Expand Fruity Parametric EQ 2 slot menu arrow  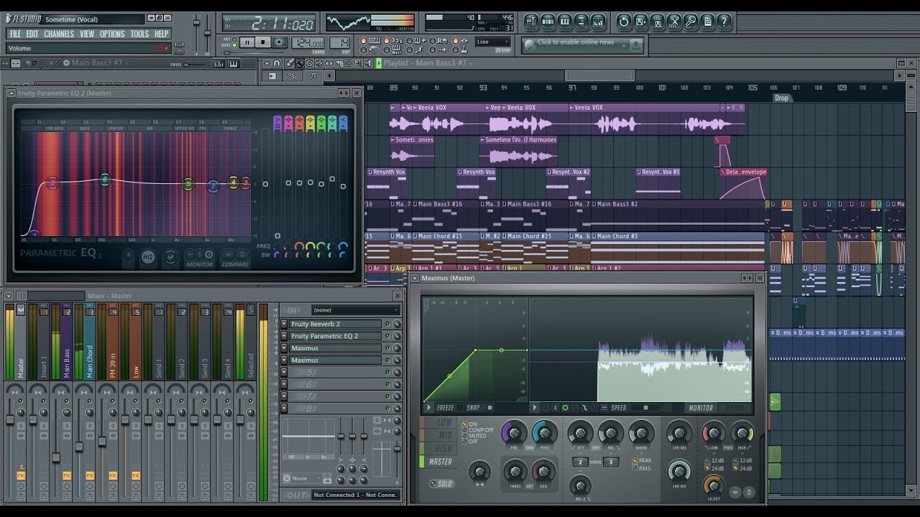click(x=284, y=336)
